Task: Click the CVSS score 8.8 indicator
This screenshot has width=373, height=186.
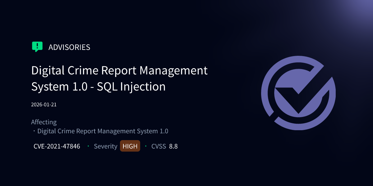Action: click(174, 146)
